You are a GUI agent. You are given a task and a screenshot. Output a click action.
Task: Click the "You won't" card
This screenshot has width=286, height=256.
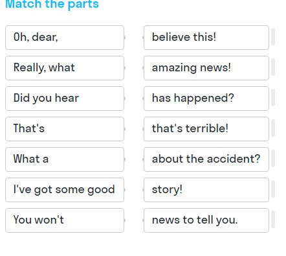click(x=65, y=220)
